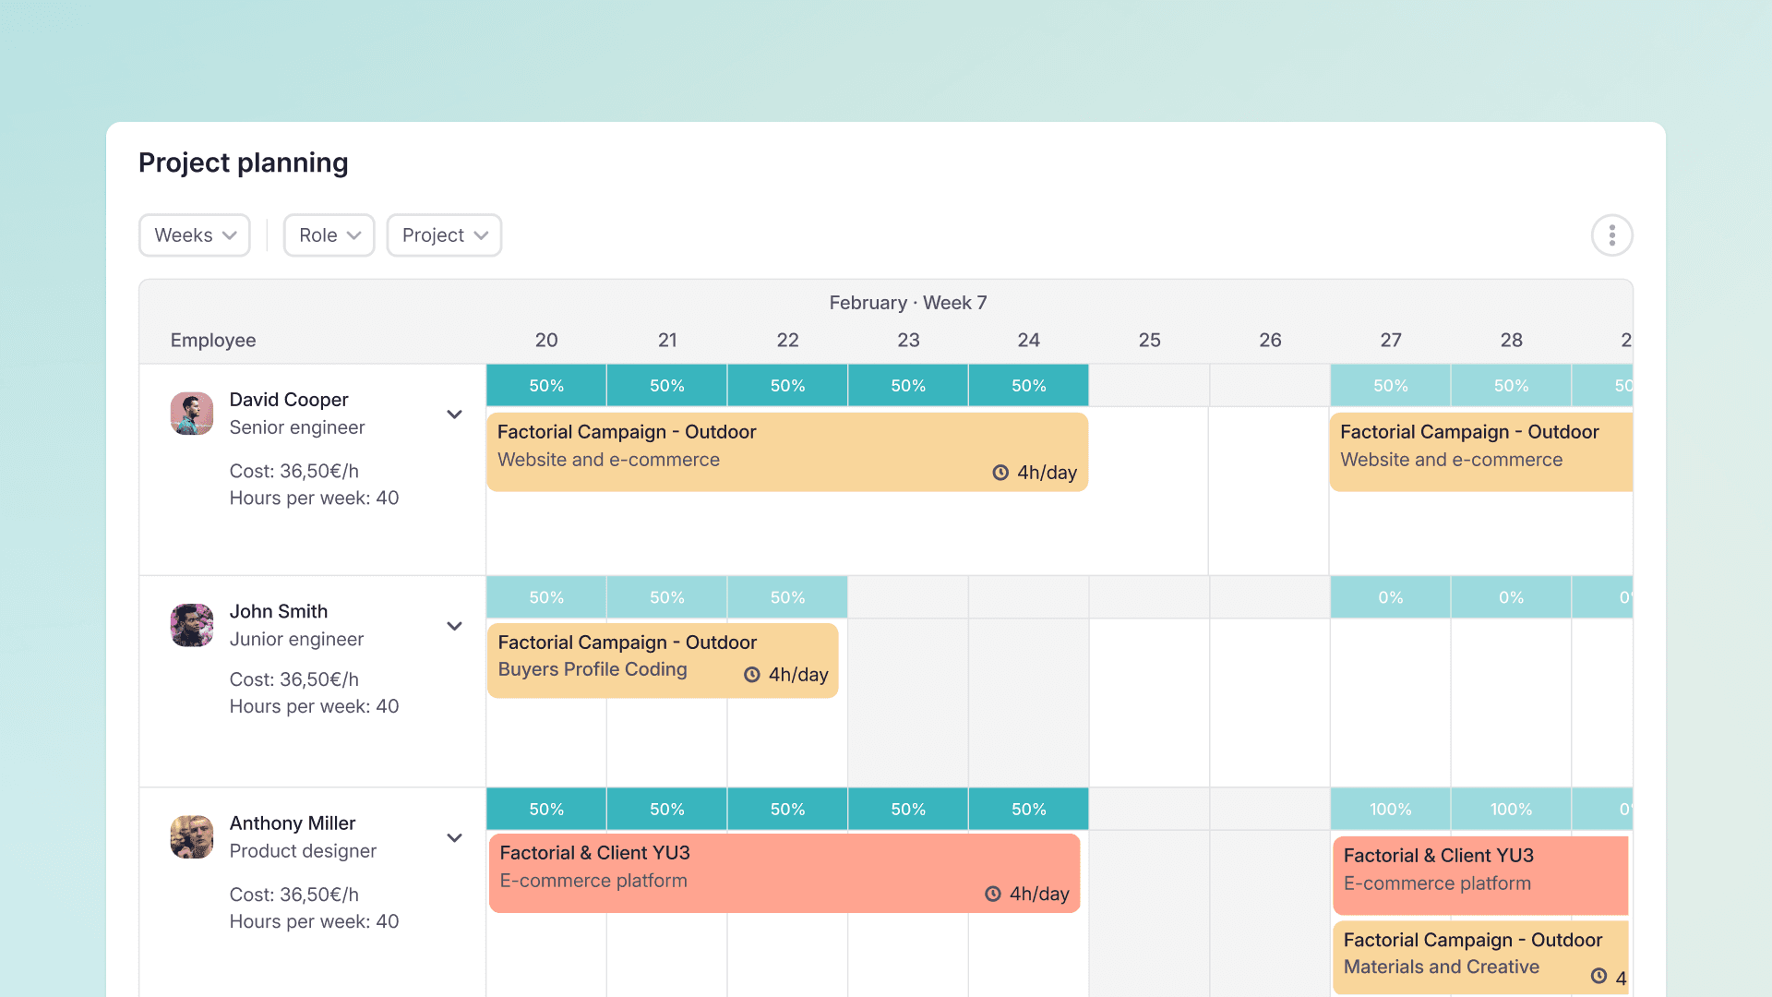
Task: Expand Anthony Miller's row details
Action: click(454, 837)
